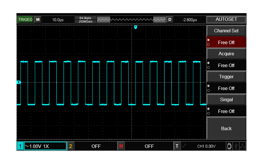Click the waveform memory position overview bar
Viewport: 263px width, 164px height.
point(131,20)
